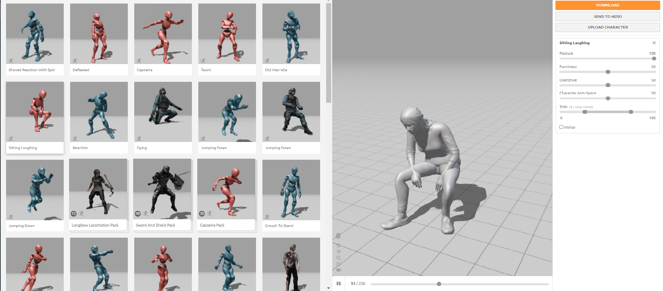Click running-man icon on Capoeira Pack card

tap(209, 213)
